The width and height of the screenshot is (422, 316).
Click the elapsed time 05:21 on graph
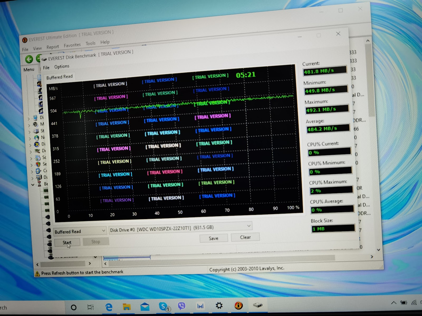point(246,75)
